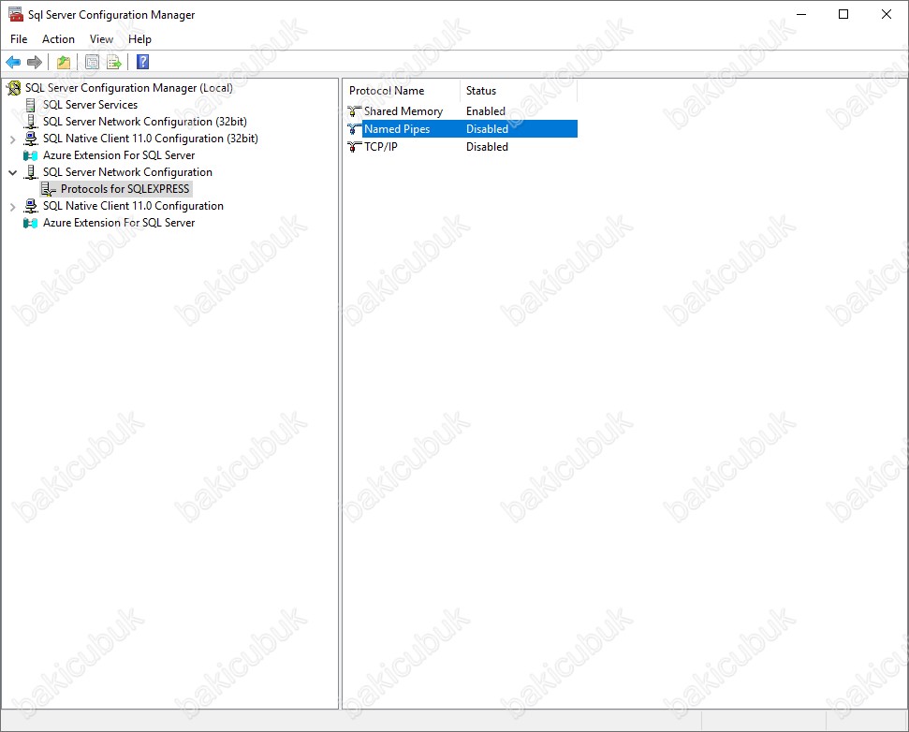The image size is (909, 732).
Task: Click the TCP/IP protocol icon
Action: click(x=354, y=147)
